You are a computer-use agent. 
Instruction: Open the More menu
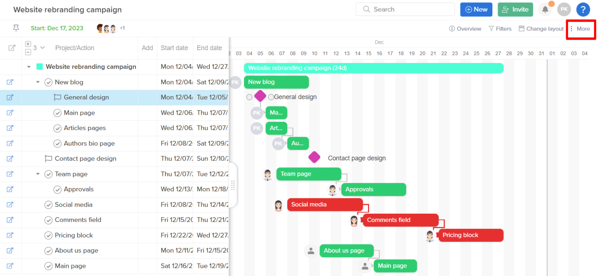pyautogui.click(x=580, y=28)
